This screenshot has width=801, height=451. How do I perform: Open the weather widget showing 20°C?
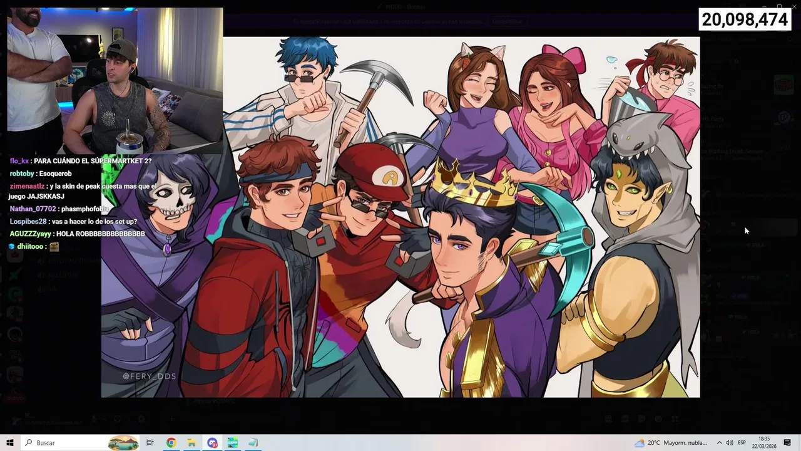(x=671, y=443)
